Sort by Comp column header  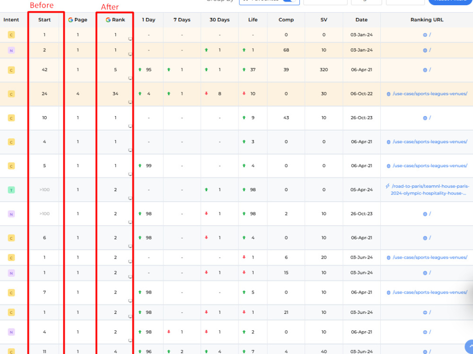click(x=286, y=19)
